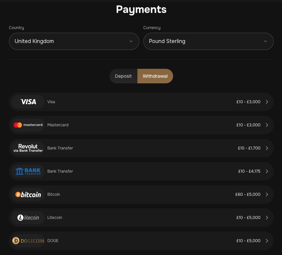This screenshot has height=255, width=282.
Task: Switch to the Deposit tab
Action: coord(123,76)
